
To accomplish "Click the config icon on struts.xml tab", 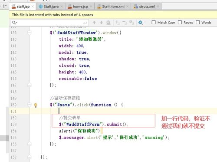I will click(x=136, y=7).
